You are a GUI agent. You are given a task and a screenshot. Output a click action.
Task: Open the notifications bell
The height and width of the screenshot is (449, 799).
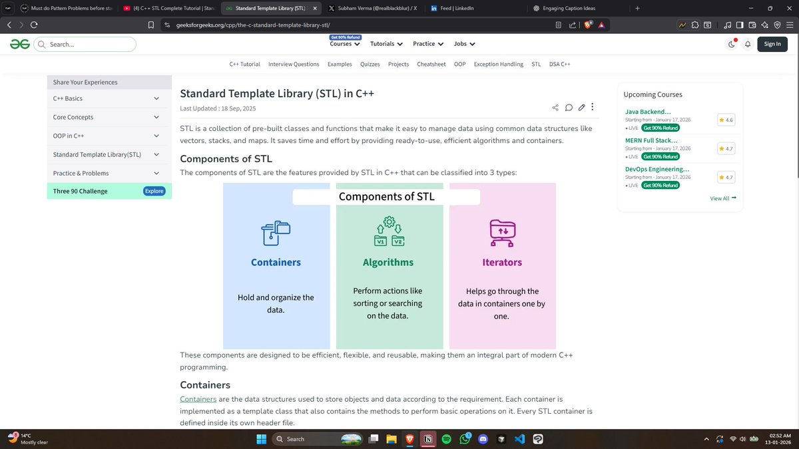tap(748, 44)
